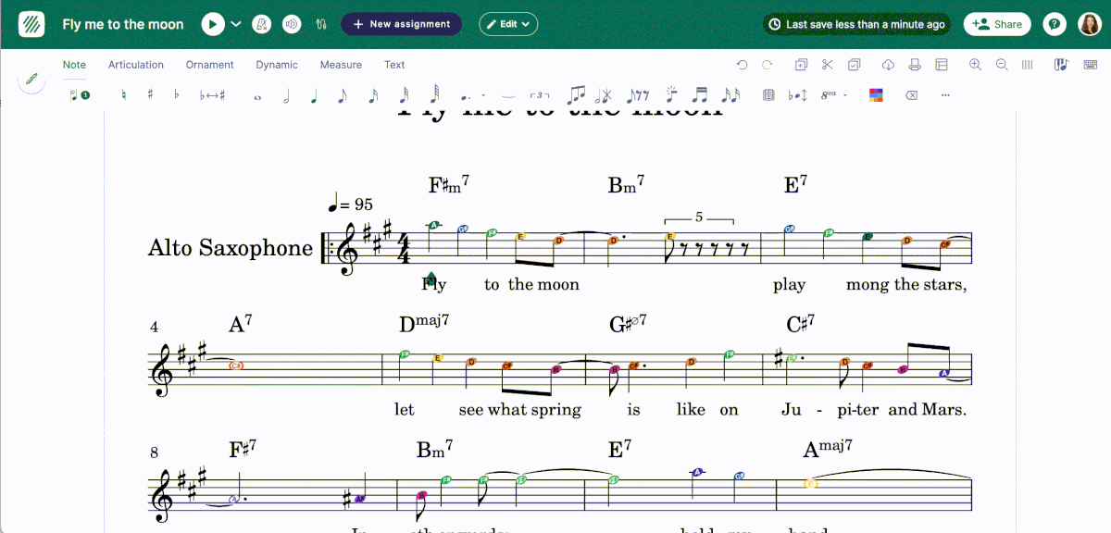Toggle the playback volume speaker icon
This screenshot has width=1111, height=533.
(292, 24)
